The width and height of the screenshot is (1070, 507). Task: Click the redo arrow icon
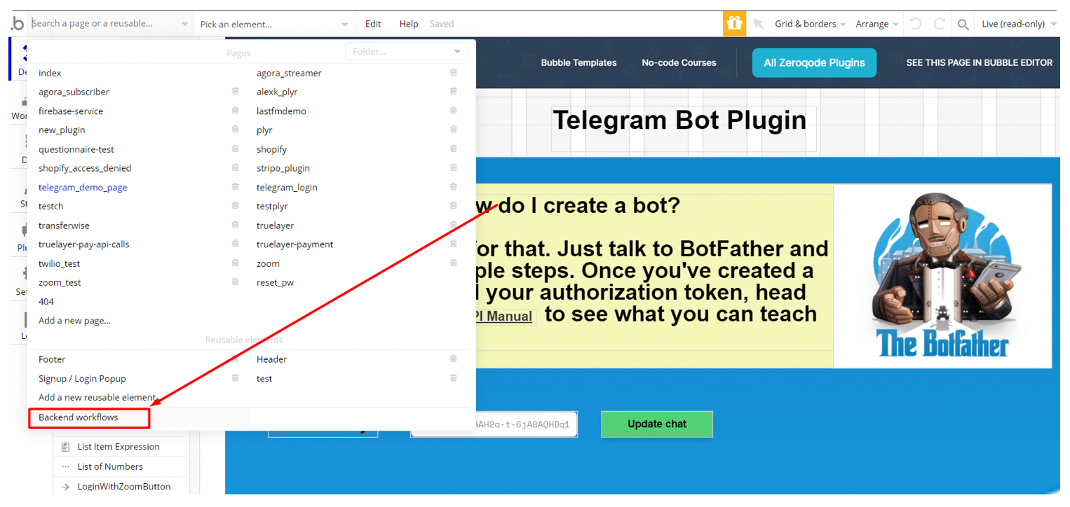940,24
